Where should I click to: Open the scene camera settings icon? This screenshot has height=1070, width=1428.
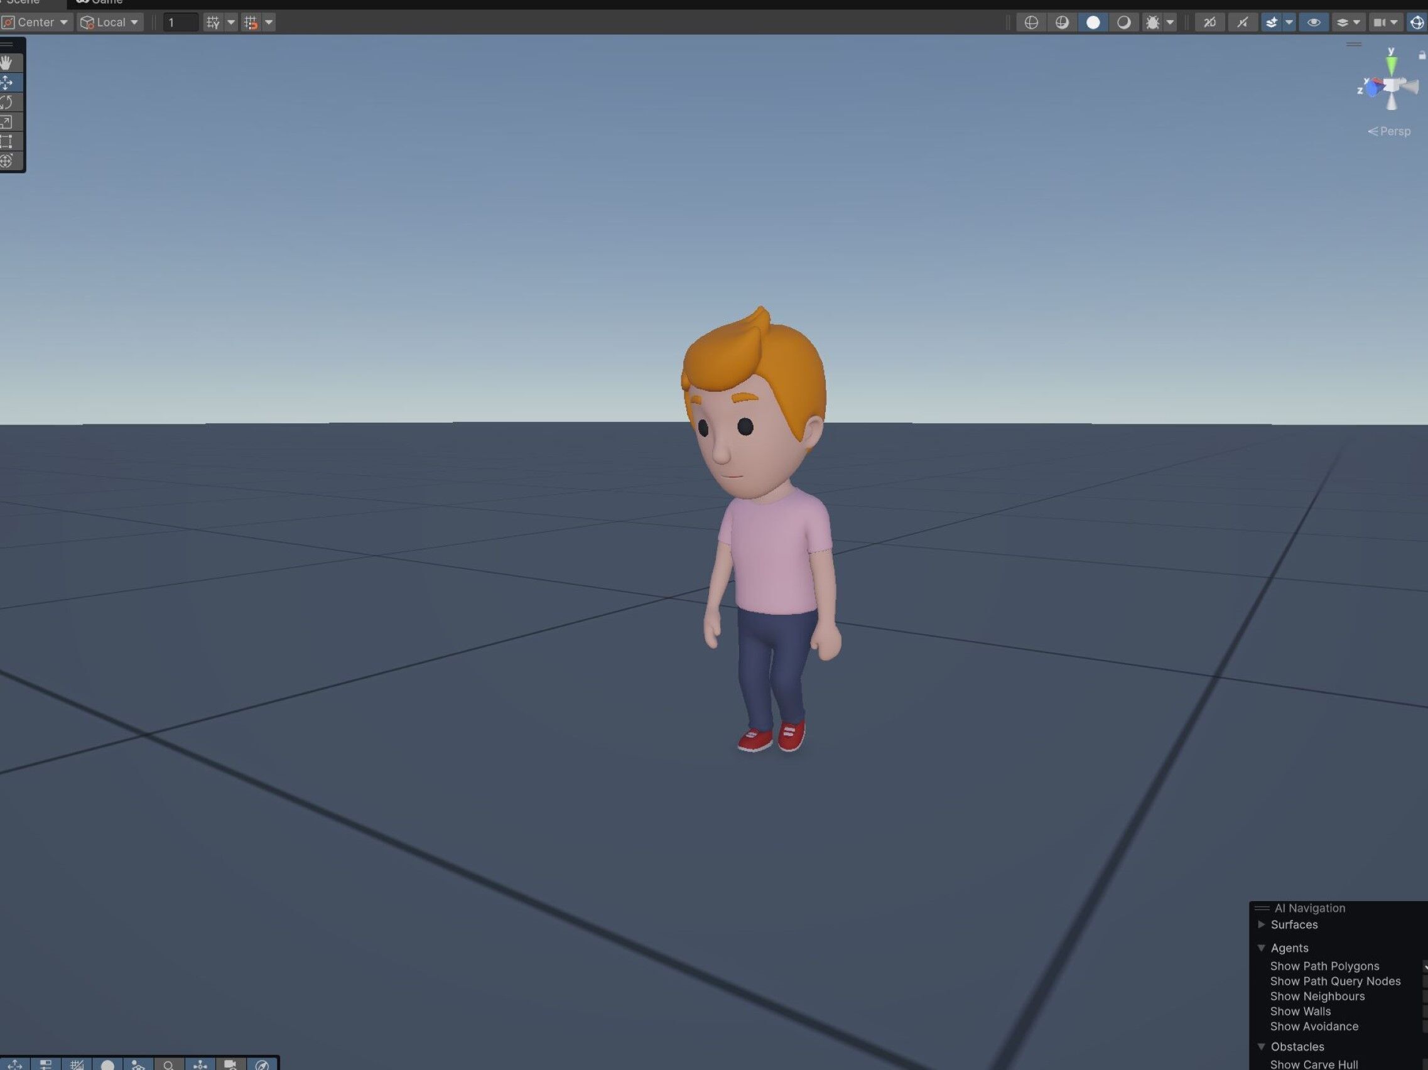point(1379,23)
